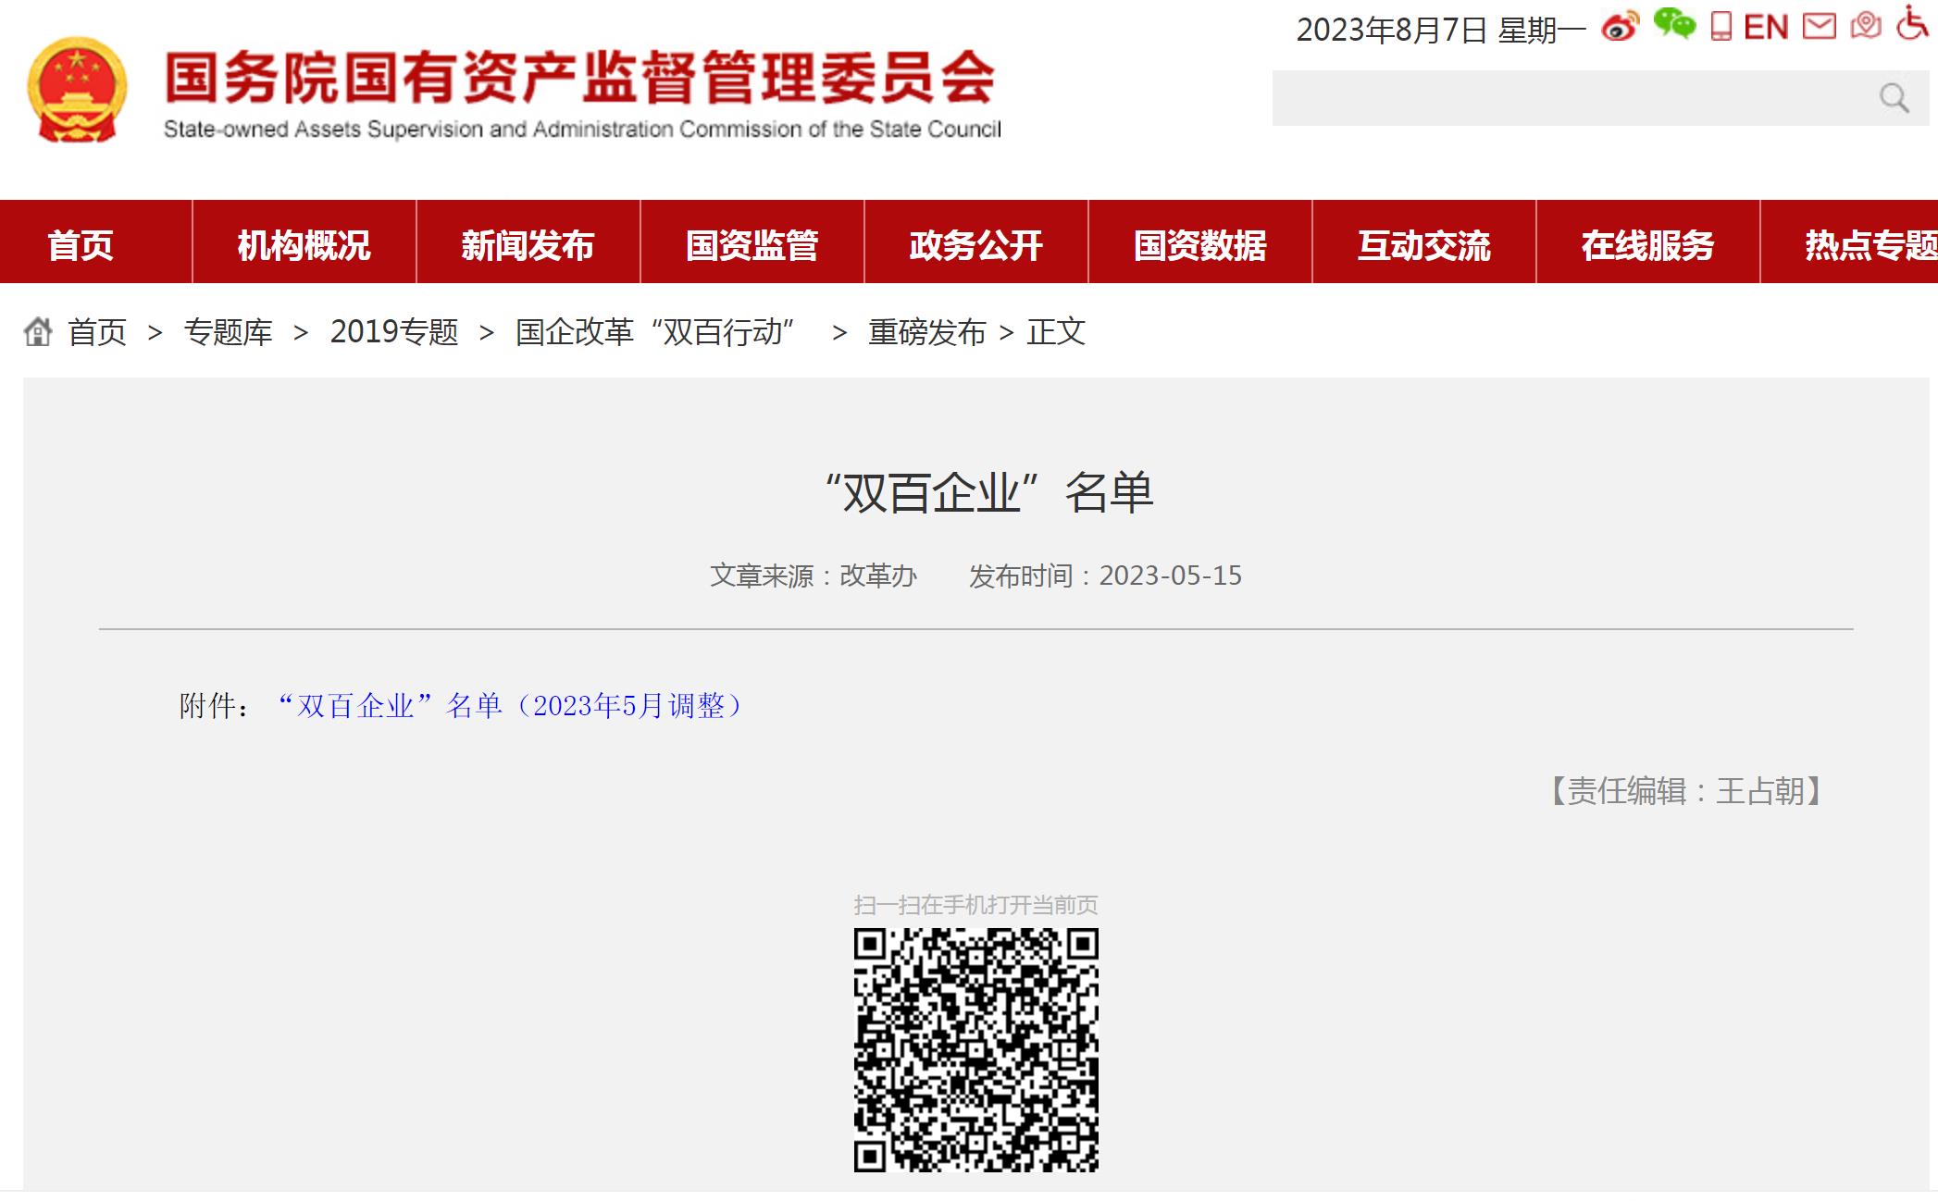Open the site map pin icon
The width and height of the screenshot is (1938, 1201).
click(x=1865, y=25)
